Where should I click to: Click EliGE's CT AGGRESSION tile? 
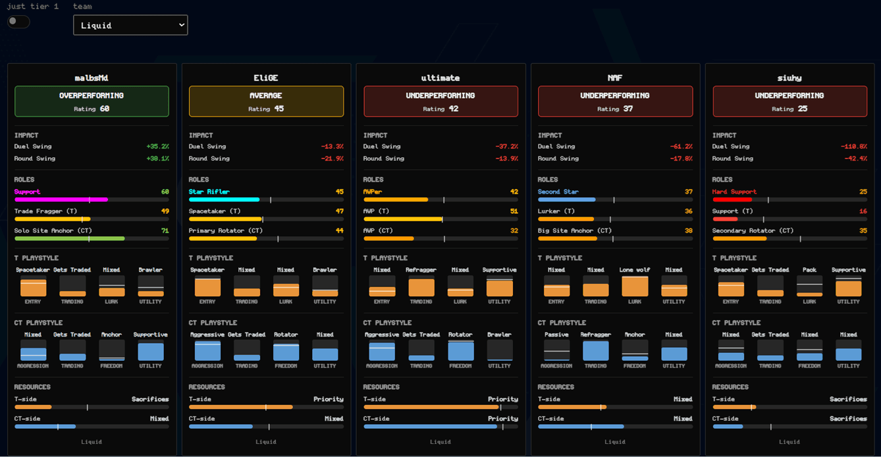click(x=207, y=350)
